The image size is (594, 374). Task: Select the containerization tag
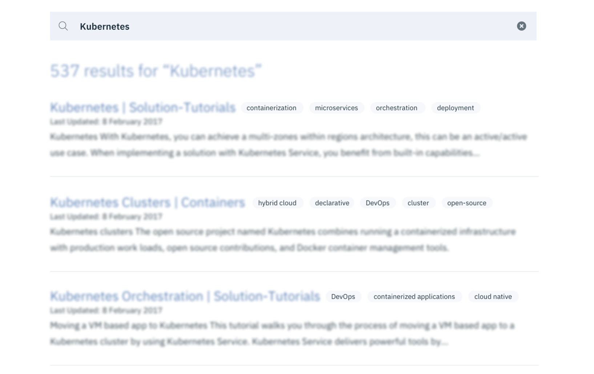[x=271, y=108]
